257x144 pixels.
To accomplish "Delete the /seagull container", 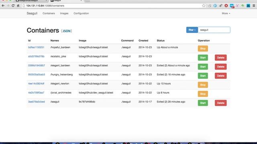I will 220,103.
